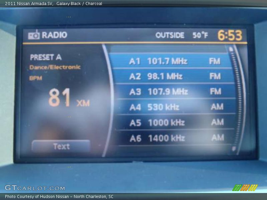Tap the radio icon in the header
The image size is (267, 200).
coord(34,35)
